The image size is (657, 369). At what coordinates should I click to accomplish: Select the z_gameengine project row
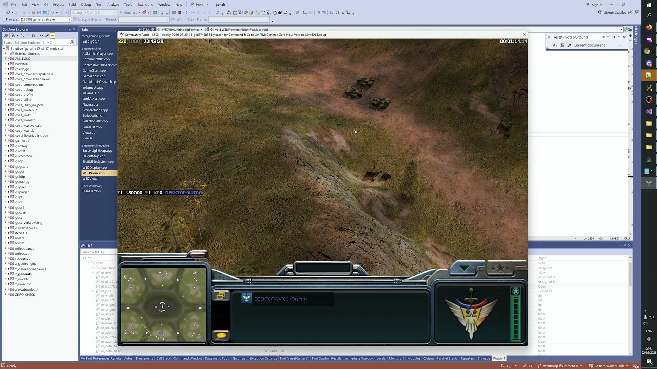click(26, 264)
